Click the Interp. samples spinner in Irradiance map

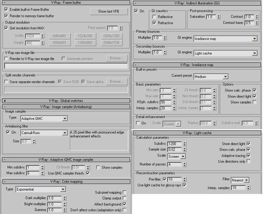click(174, 108)
